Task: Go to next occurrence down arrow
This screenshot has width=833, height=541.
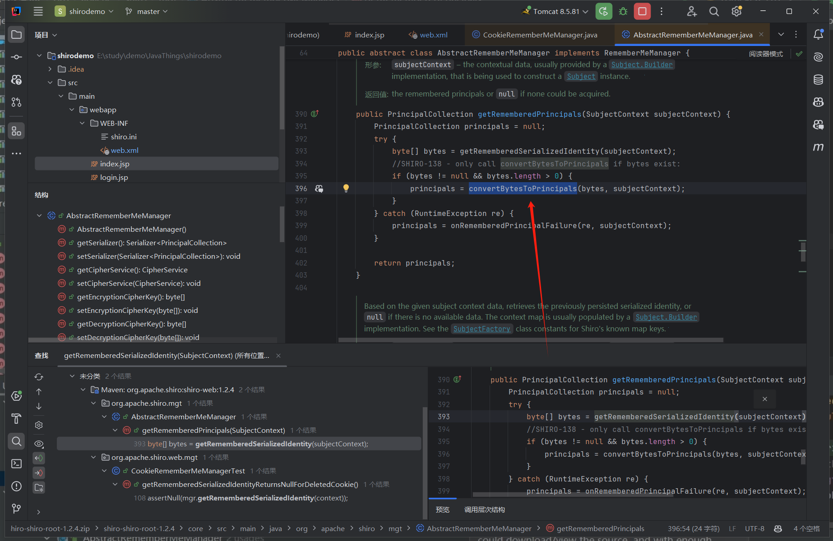Action: (x=39, y=406)
